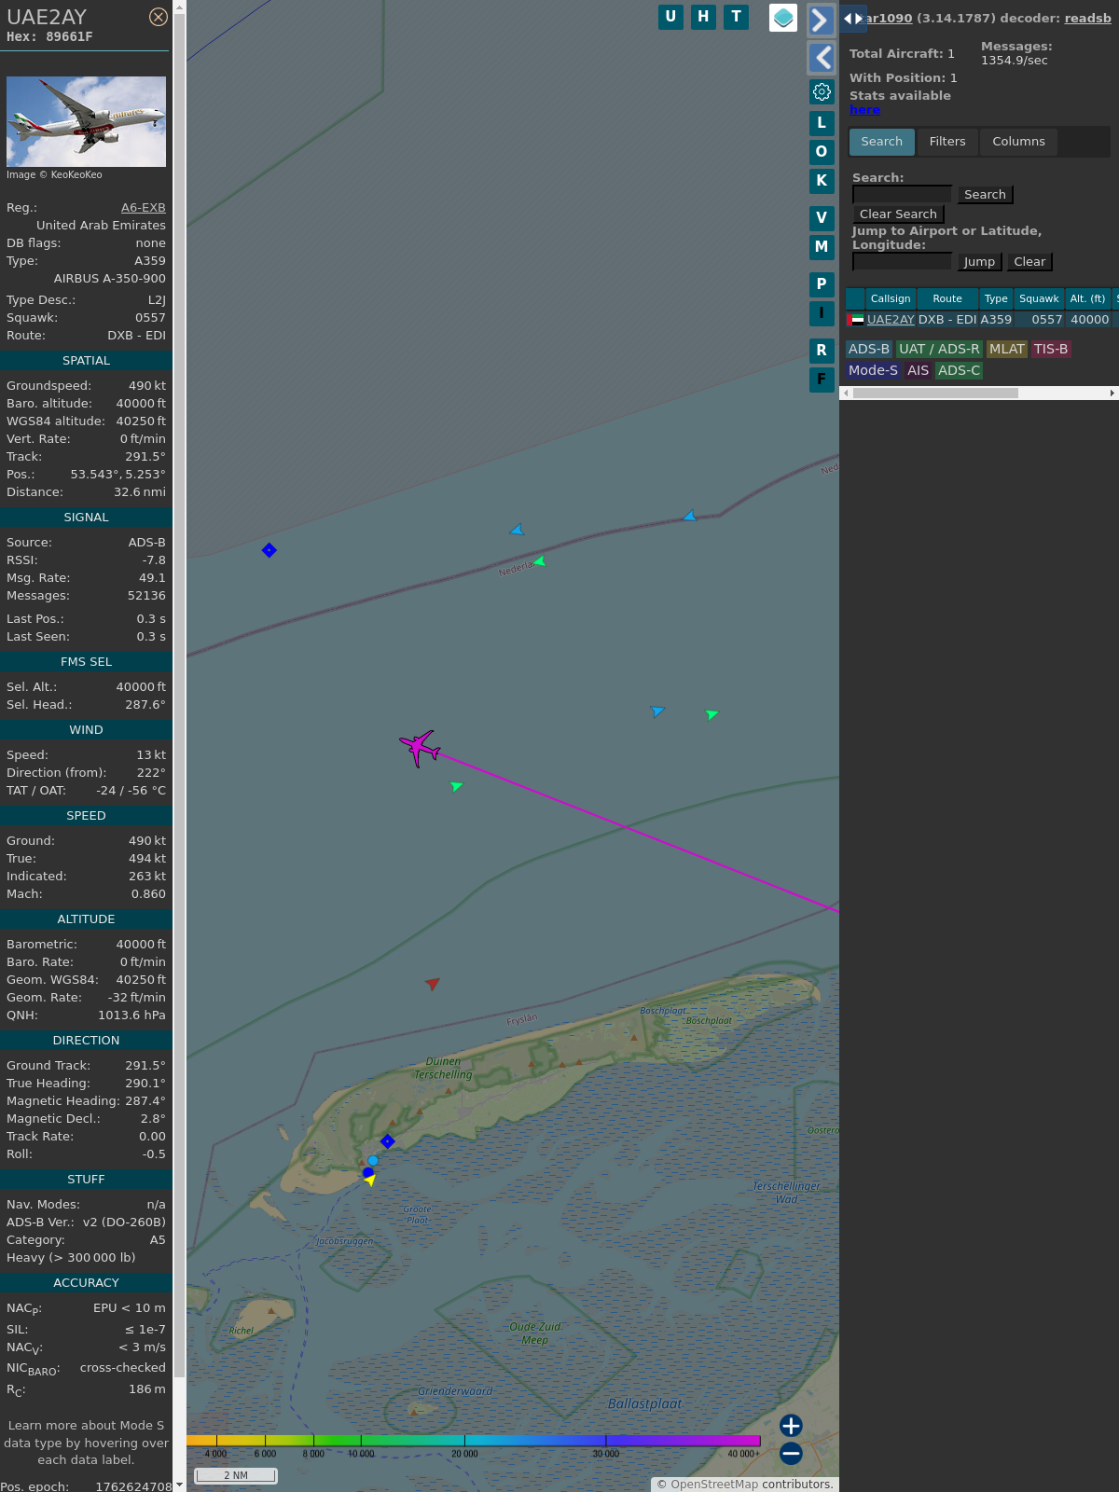This screenshot has height=1492, width=1119.
Task: Toggle the Mode-S source legend
Action: click(873, 370)
